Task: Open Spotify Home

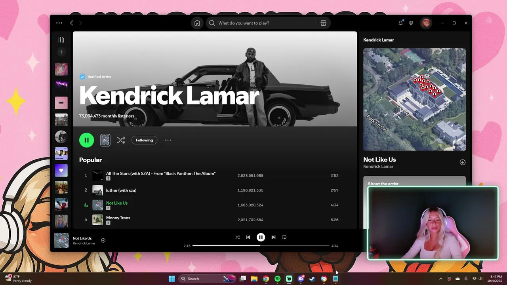Action: (197, 23)
